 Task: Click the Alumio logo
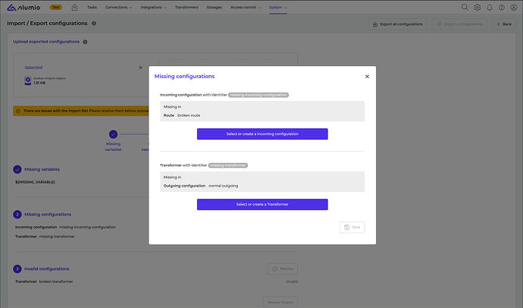tap(23, 7)
